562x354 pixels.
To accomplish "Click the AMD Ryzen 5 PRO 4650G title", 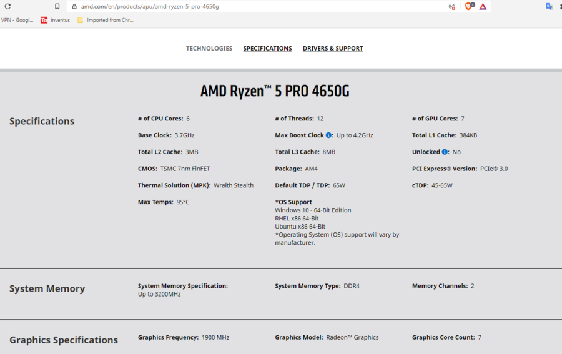I will 275,91.
